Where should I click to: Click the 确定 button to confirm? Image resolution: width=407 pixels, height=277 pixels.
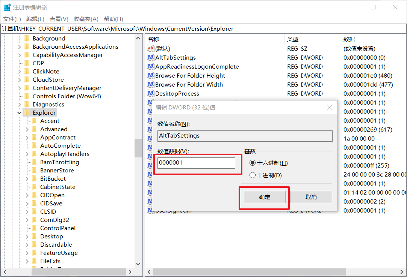tap(265, 197)
